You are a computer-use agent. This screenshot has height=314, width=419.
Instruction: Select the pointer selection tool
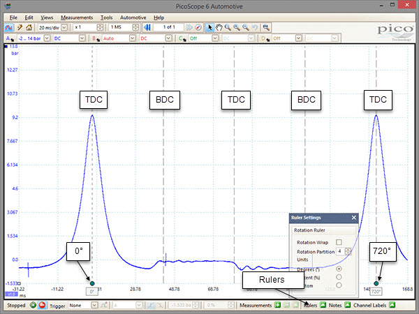[210, 27]
